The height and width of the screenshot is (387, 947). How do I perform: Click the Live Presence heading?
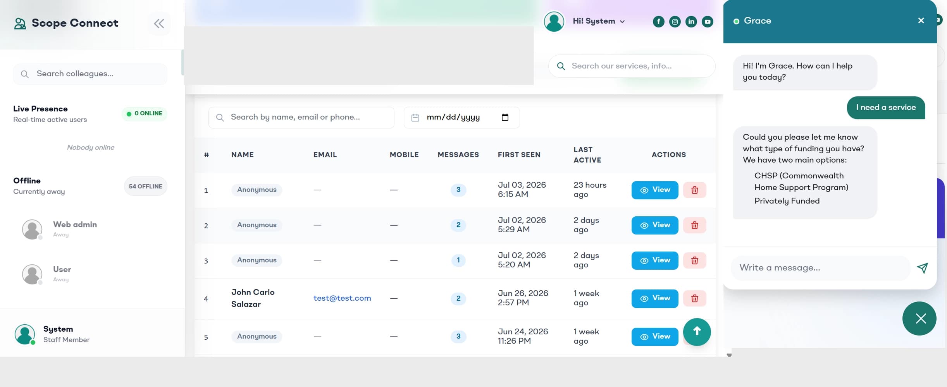tap(40, 109)
